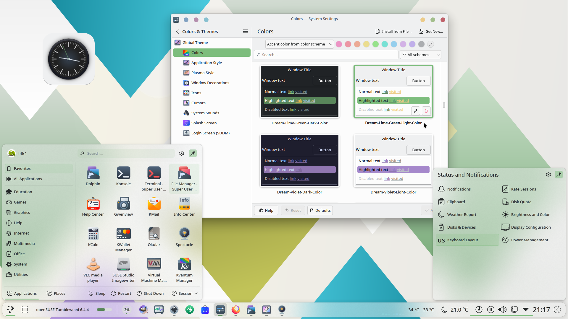
Task: Focus the color scheme Search field
Action: [327, 55]
